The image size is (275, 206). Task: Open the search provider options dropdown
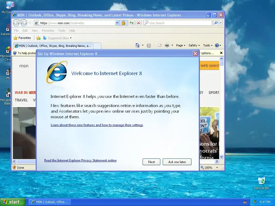[221, 23]
